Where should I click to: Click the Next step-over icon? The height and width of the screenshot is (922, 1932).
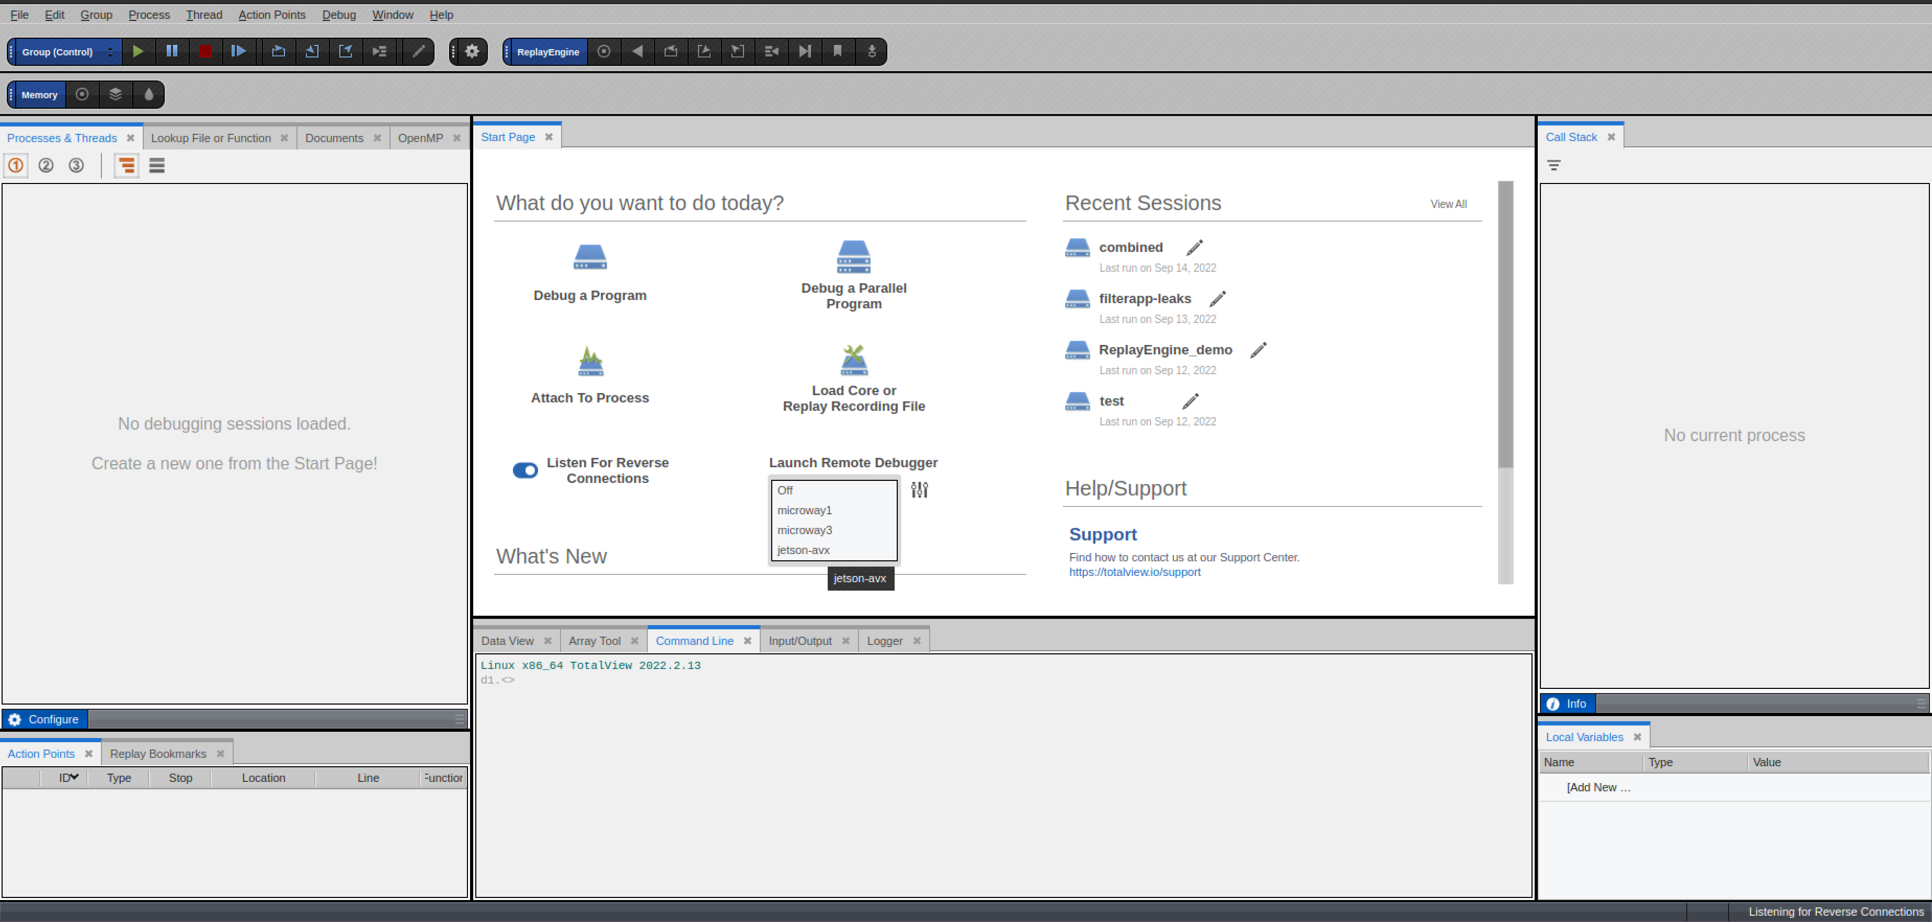pos(278,51)
